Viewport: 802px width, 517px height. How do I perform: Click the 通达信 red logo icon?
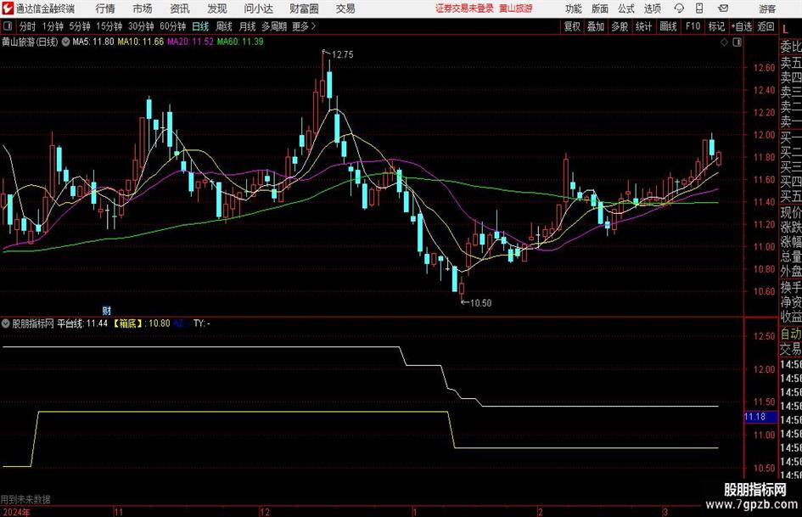(x=8, y=8)
